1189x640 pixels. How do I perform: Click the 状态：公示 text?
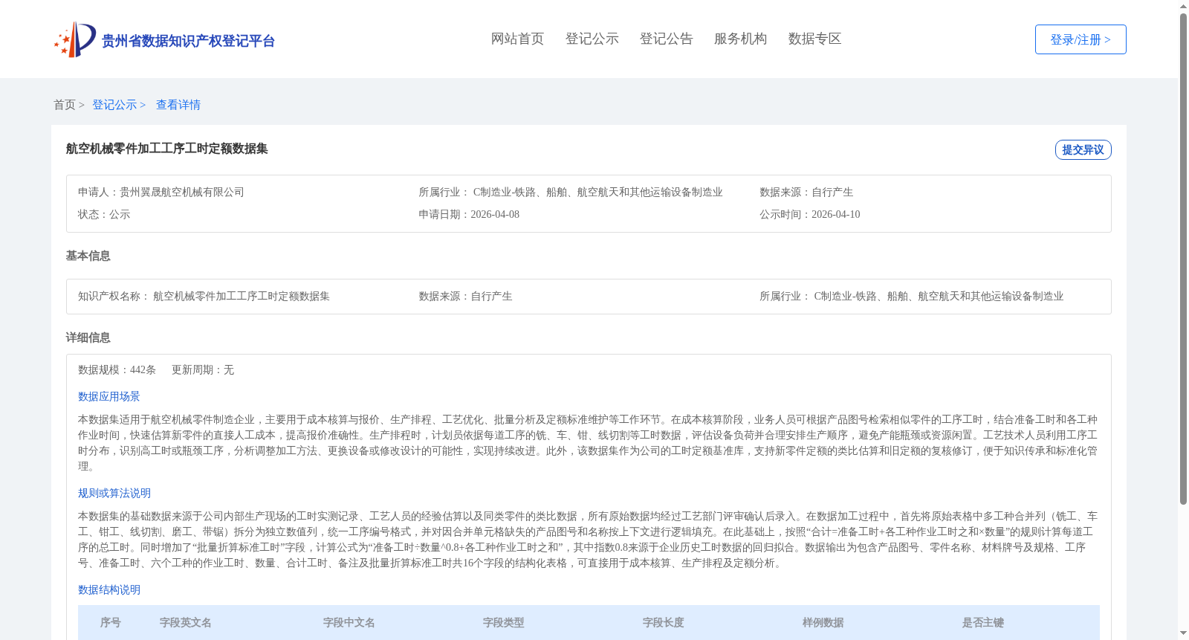104,214
